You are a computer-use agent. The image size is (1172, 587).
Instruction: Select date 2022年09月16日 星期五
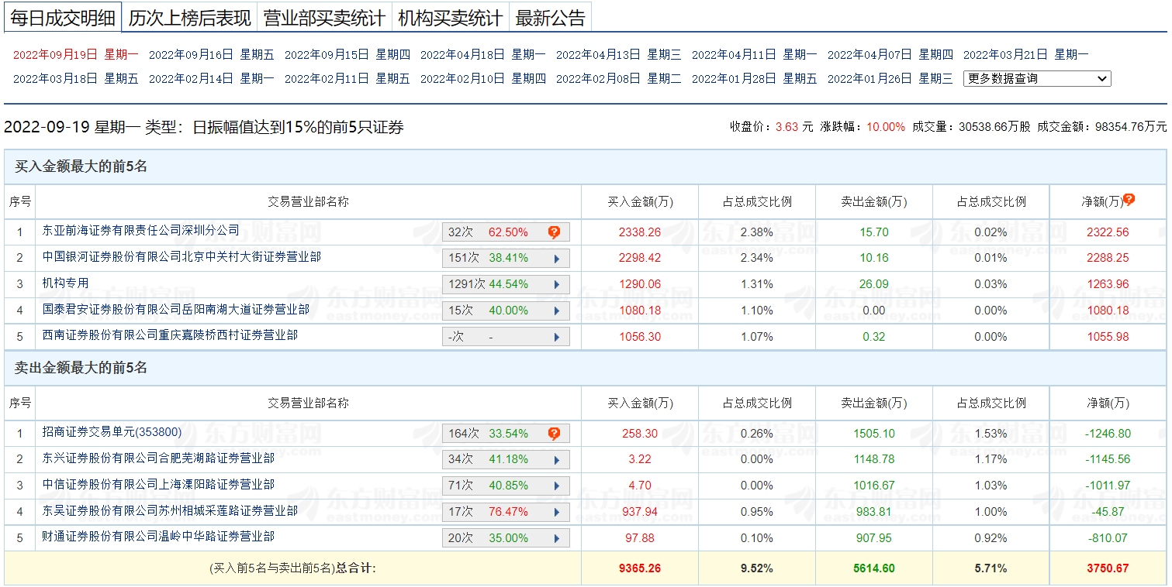211,54
